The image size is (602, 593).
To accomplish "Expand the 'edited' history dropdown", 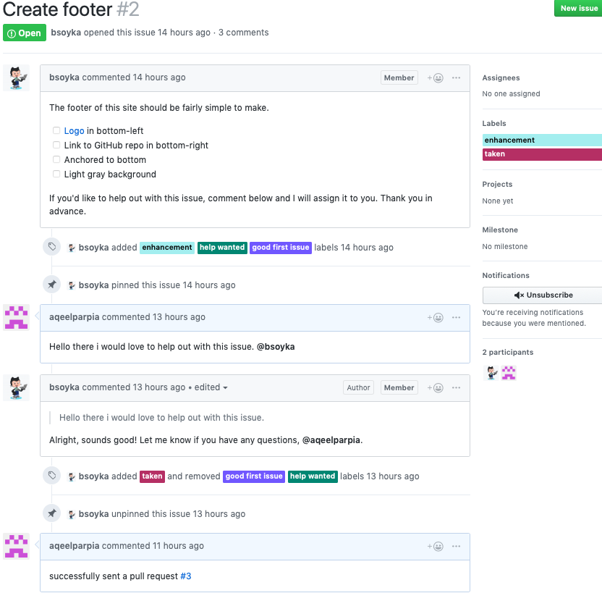I will tap(211, 387).
